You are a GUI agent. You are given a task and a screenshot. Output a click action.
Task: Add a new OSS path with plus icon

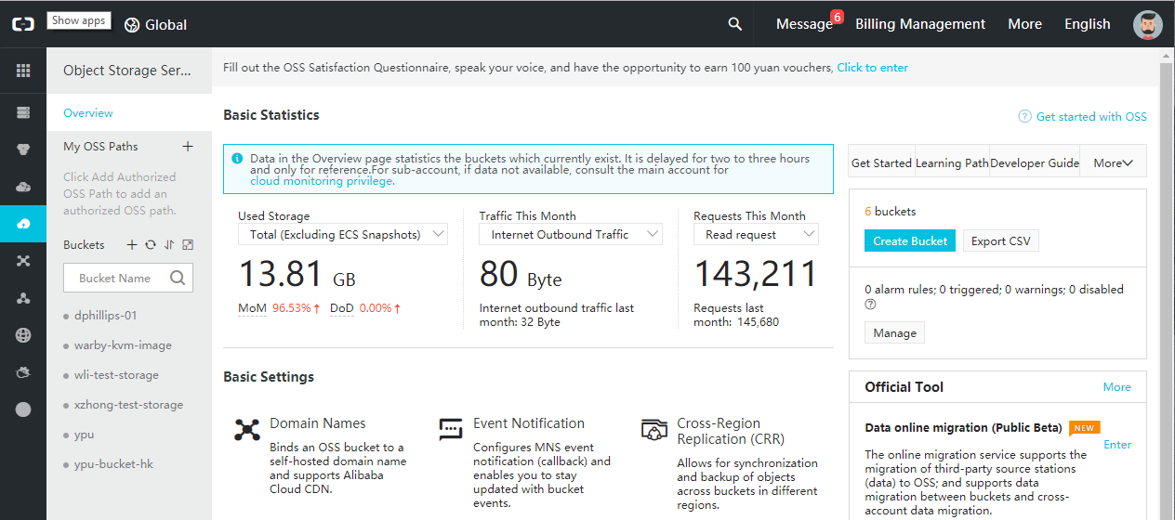pos(187,147)
